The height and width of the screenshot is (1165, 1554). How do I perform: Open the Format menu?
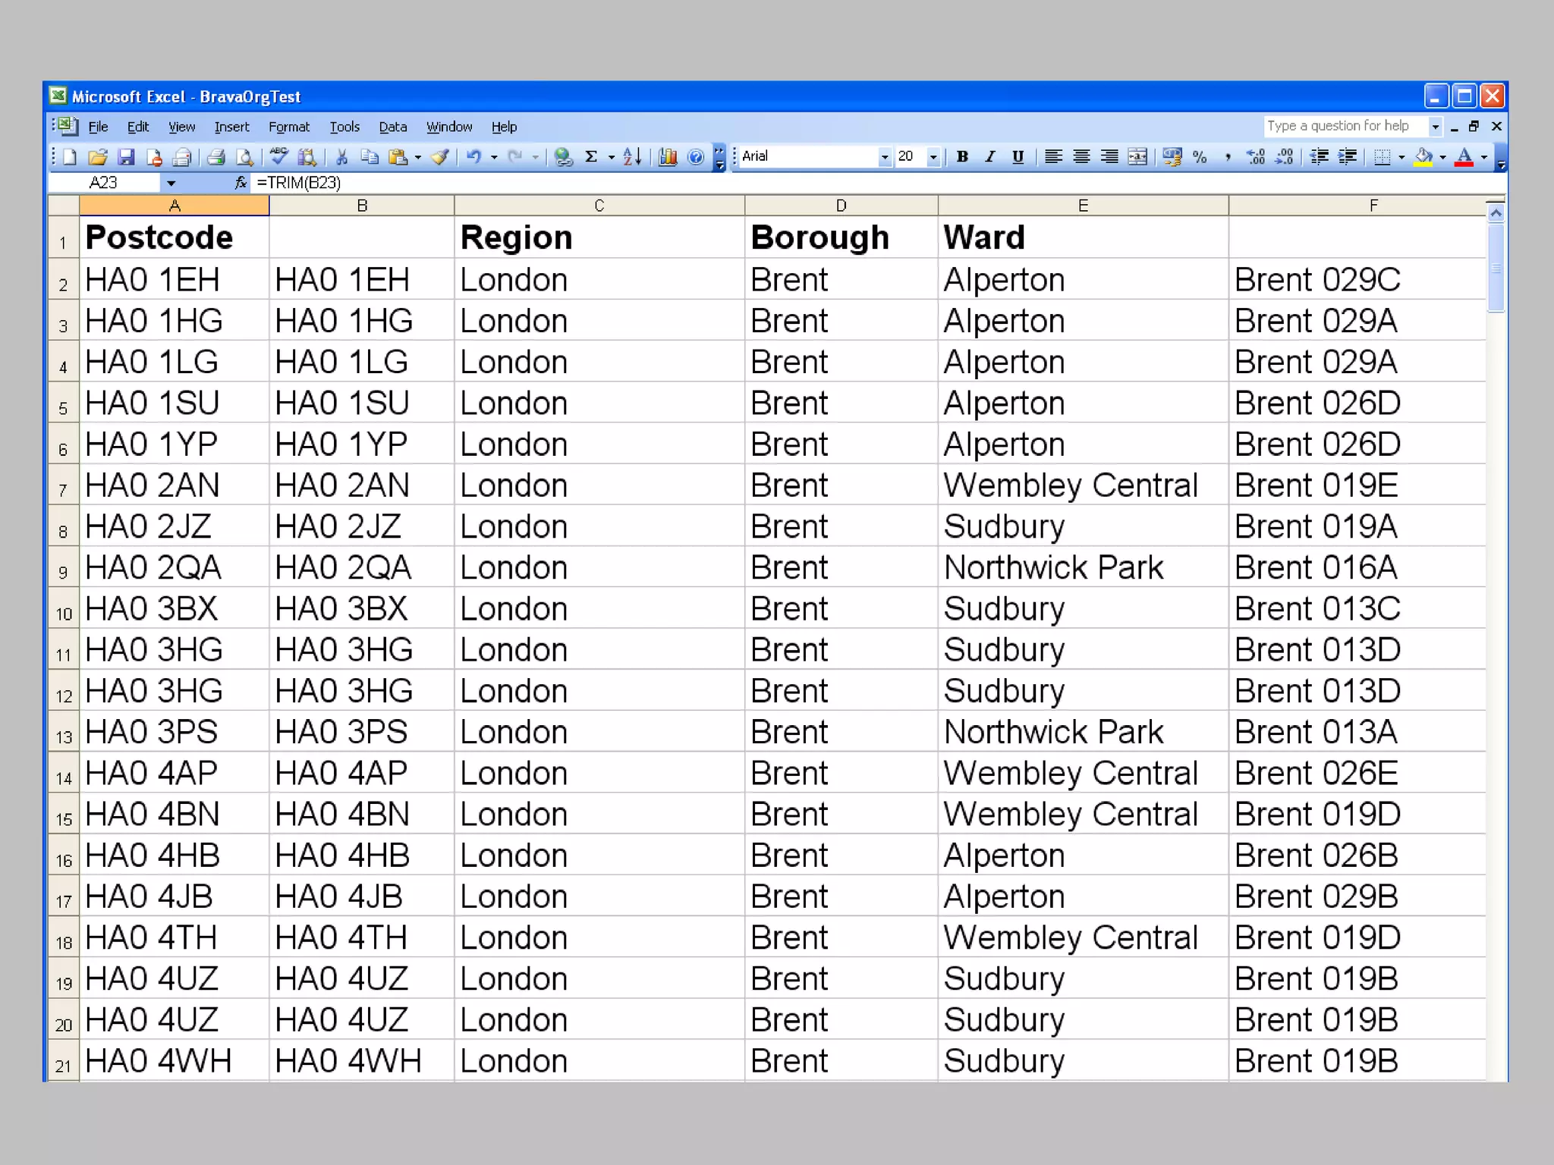tap(289, 127)
